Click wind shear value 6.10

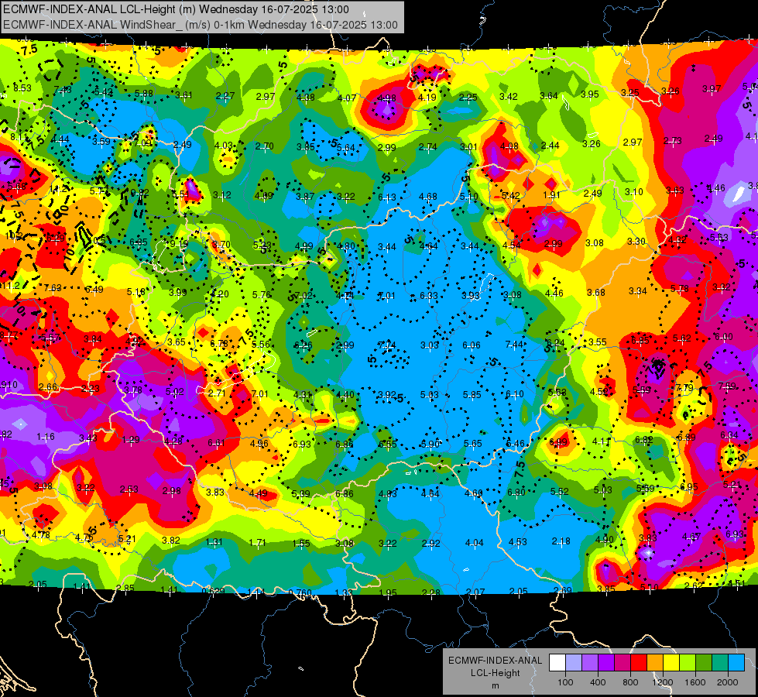pos(514,394)
